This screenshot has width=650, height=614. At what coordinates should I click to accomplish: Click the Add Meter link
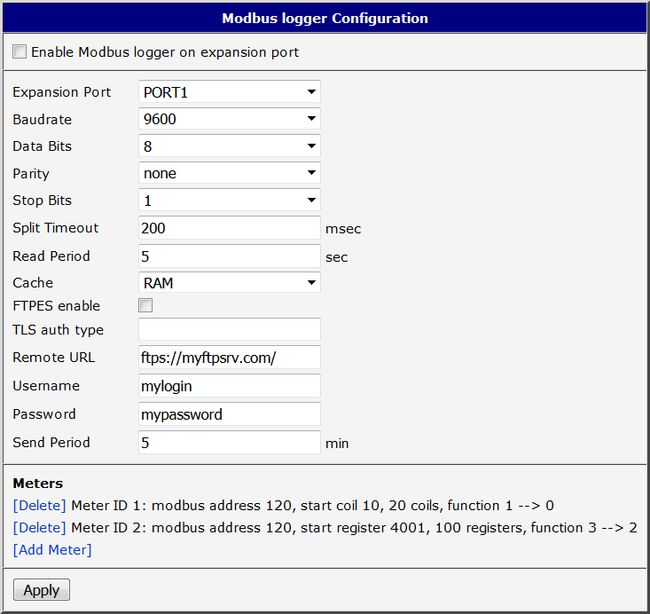(x=52, y=550)
